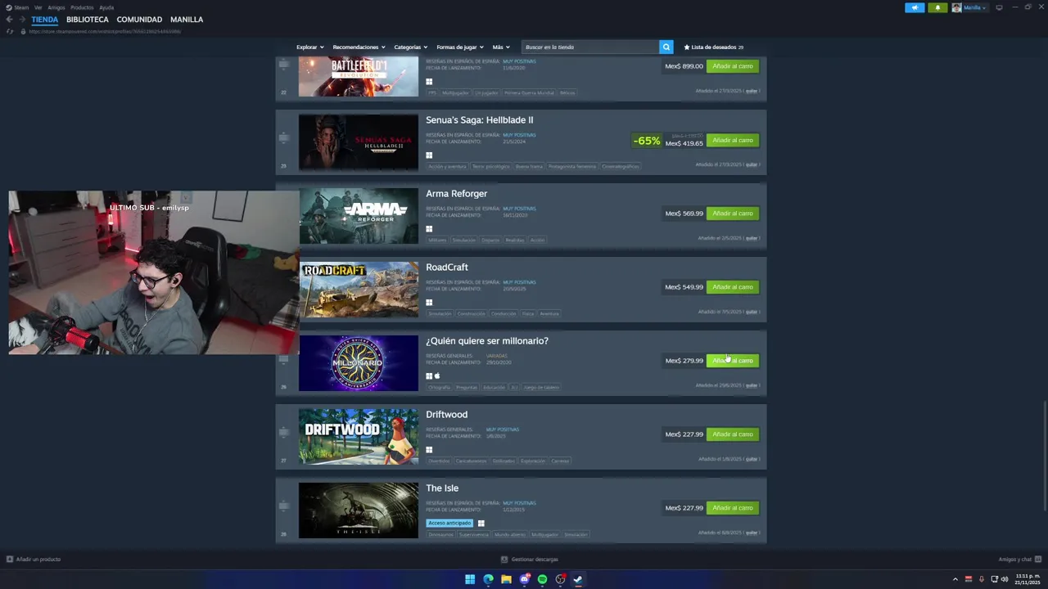Expand the Categorías dropdown
This screenshot has width=1048, height=589.
point(410,47)
